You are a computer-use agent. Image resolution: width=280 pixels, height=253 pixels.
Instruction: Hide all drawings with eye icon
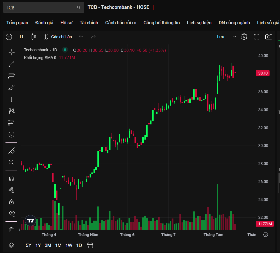(12, 213)
